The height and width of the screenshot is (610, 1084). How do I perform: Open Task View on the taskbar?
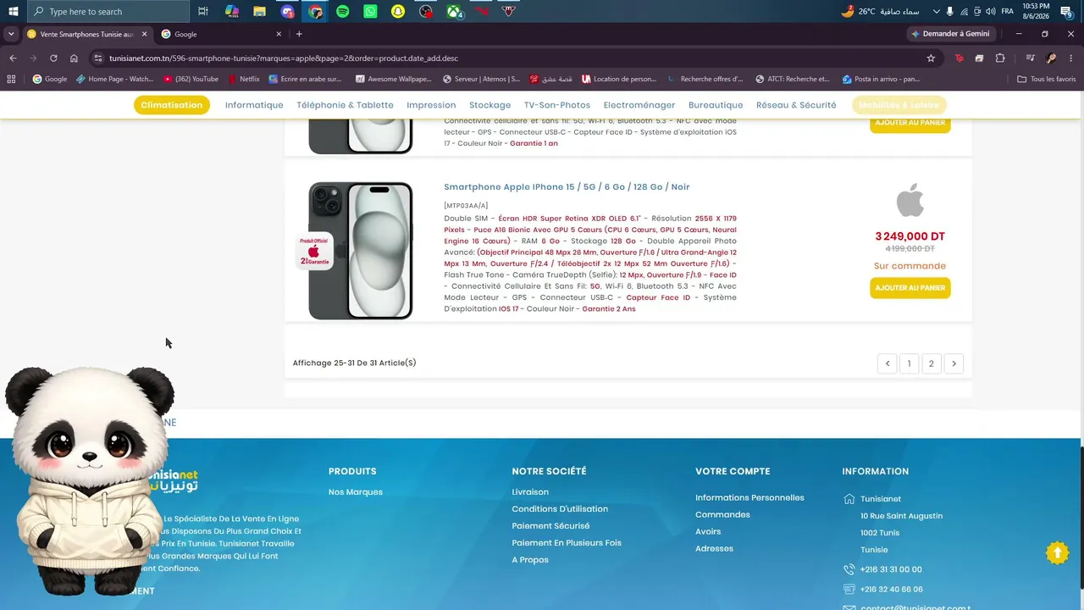(x=203, y=11)
